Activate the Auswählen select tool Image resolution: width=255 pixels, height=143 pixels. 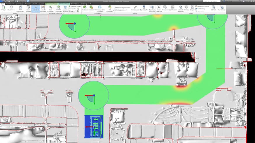[x=36, y=8]
